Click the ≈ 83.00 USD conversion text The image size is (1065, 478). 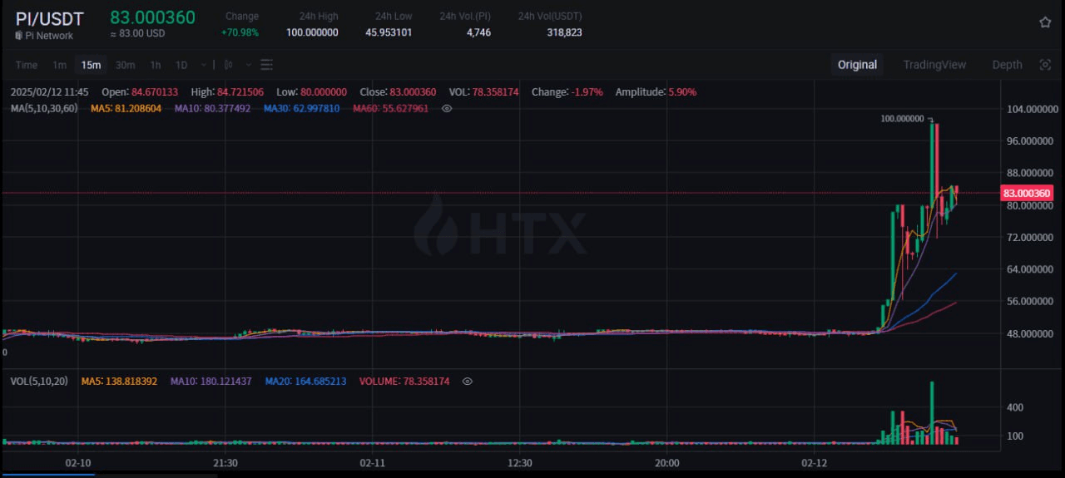[x=137, y=35]
